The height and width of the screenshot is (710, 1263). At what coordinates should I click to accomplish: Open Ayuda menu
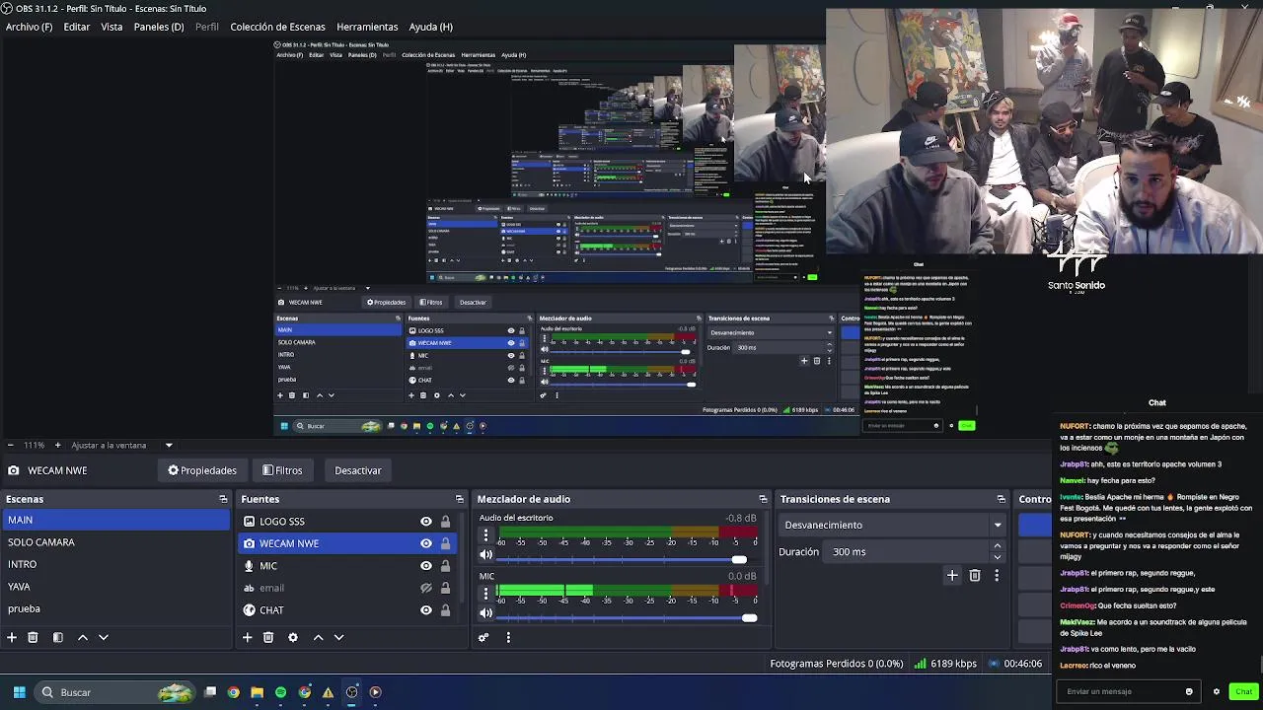click(430, 27)
